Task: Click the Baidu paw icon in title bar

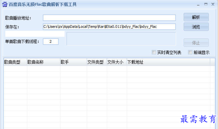Action: [x=5, y=4]
